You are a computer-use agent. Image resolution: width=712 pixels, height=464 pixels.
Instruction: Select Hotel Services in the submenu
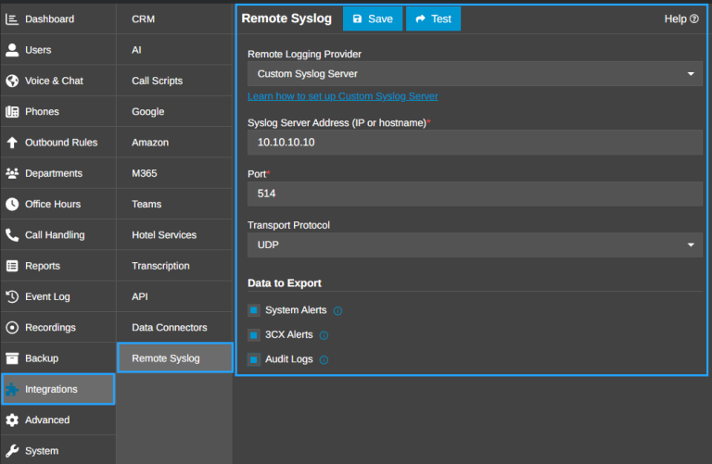(174, 235)
